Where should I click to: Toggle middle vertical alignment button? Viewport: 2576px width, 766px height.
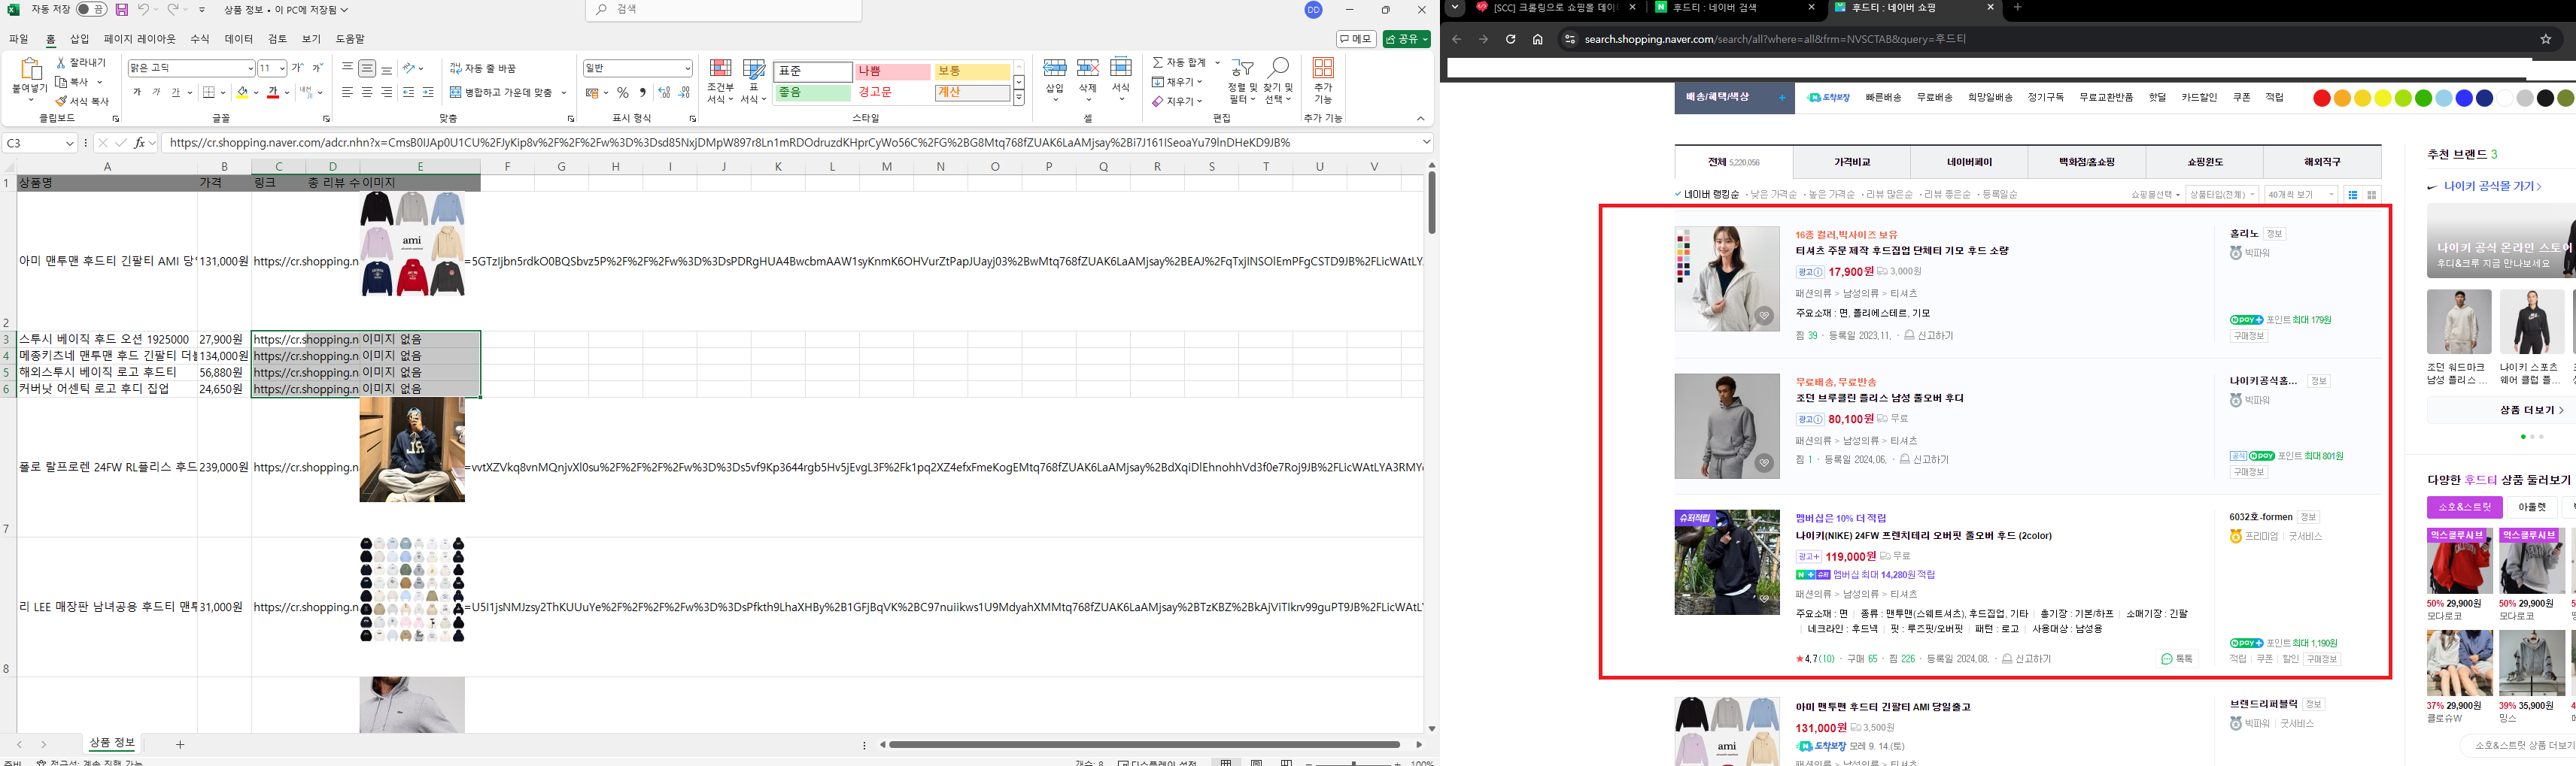click(x=367, y=68)
